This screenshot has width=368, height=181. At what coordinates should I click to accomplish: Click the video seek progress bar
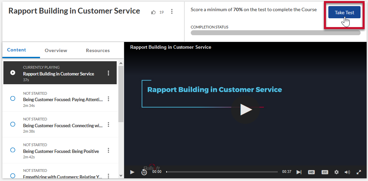(x=222, y=172)
